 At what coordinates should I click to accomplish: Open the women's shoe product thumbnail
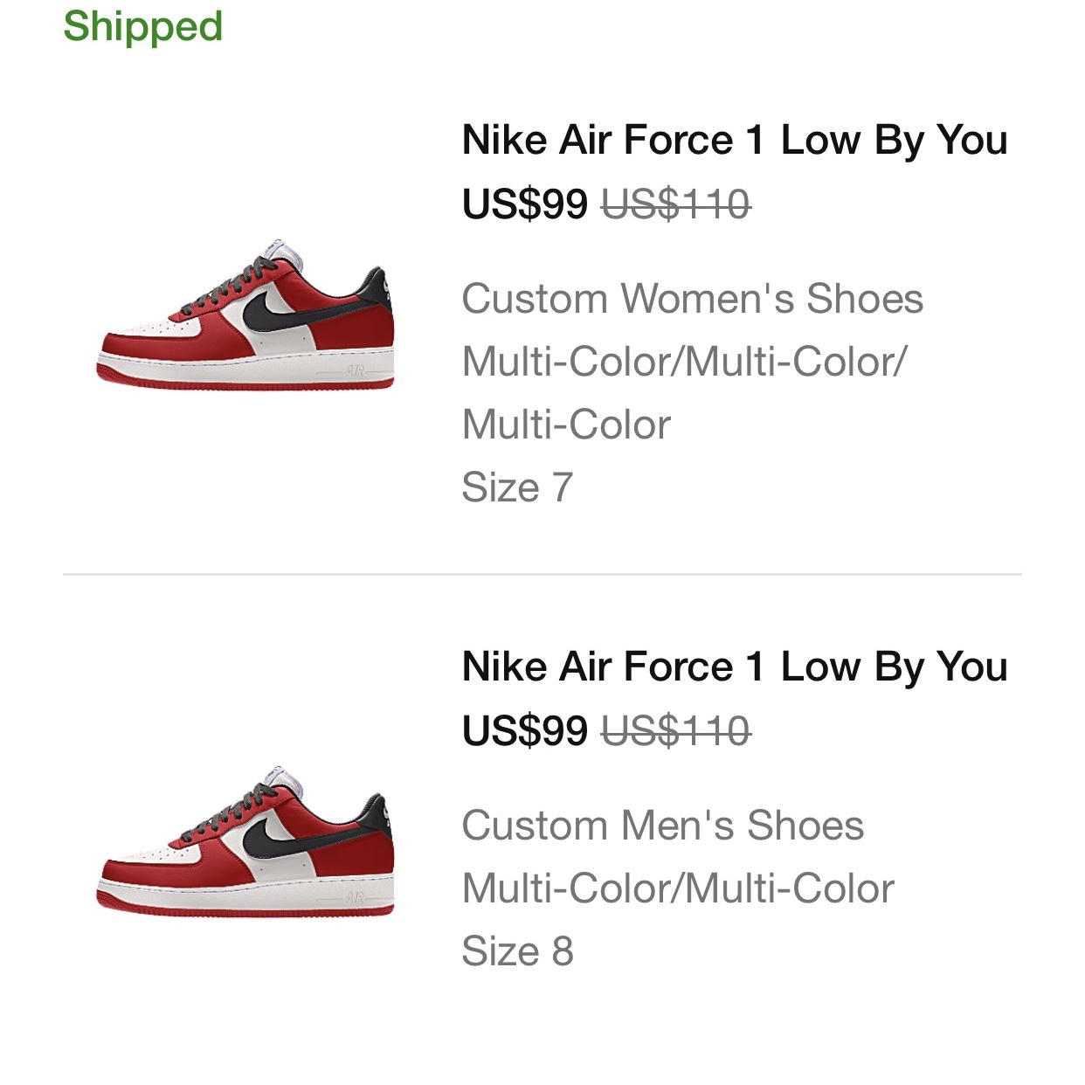(245, 314)
